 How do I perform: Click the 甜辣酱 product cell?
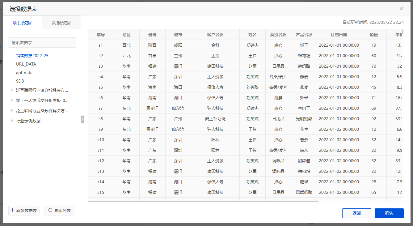(304, 161)
